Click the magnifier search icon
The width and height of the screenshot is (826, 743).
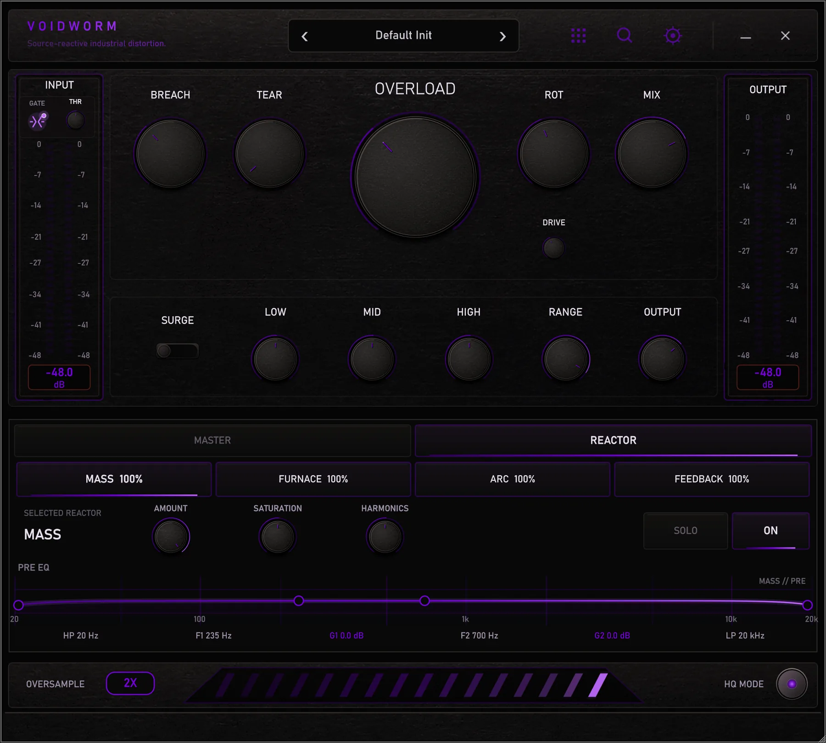click(625, 35)
